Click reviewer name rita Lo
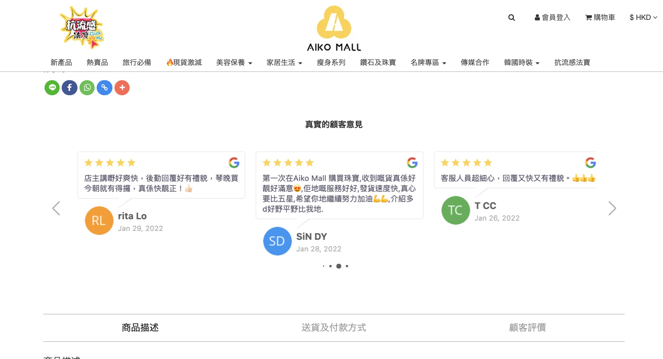Image resolution: width=663 pixels, height=359 pixels. (132, 216)
